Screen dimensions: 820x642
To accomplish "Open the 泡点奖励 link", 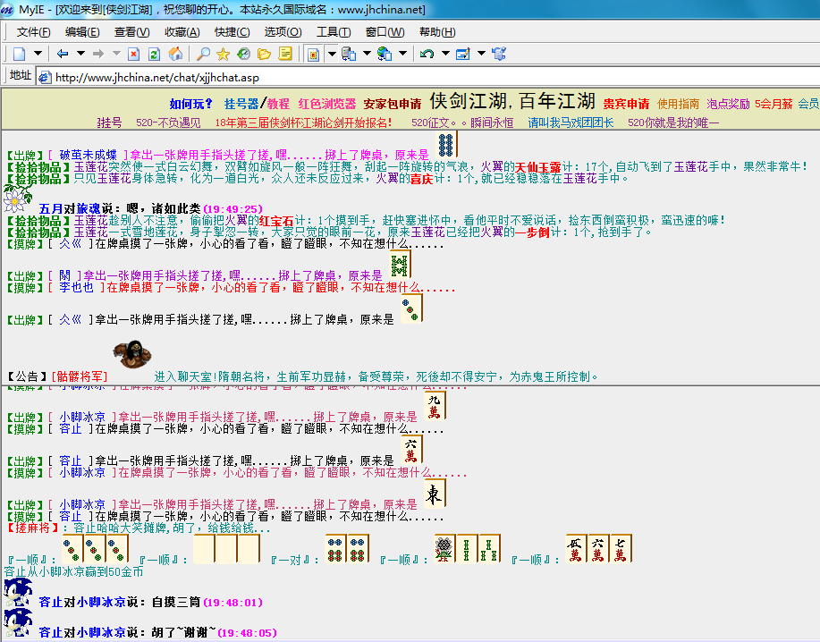I will 728,104.
